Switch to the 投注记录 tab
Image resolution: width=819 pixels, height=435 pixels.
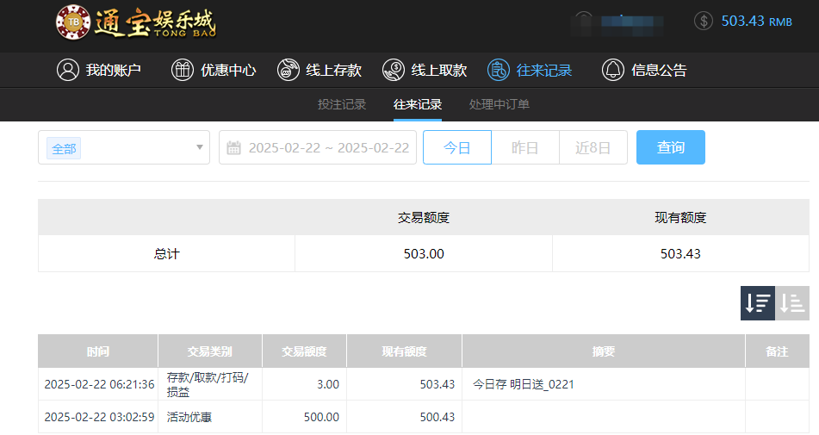tap(342, 104)
